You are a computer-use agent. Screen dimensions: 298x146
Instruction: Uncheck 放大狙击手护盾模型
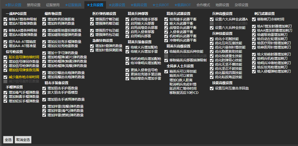[44, 92]
